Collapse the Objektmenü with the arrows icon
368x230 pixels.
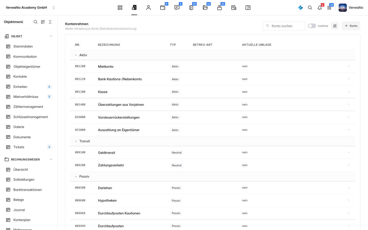pyautogui.click(x=50, y=22)
